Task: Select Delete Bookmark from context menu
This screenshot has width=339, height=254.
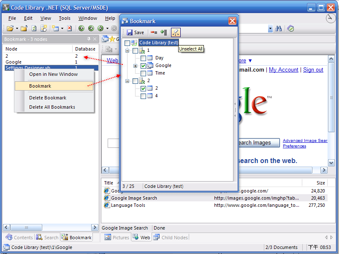Action: [54, 98]
